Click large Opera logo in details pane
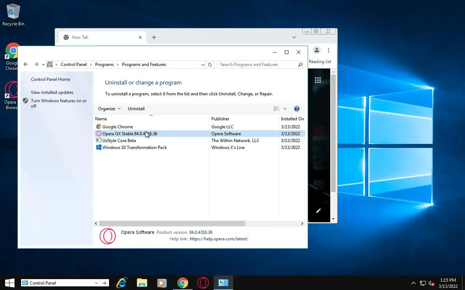The height and width of the screenshot is (290, 465). (x=108, y=236)
